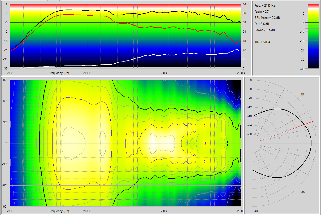Click the SPL (norm) = 0.3 dB readout
The height and width of the screenshot is (215, 321).
pyautogui.click(x=267, y=17)
